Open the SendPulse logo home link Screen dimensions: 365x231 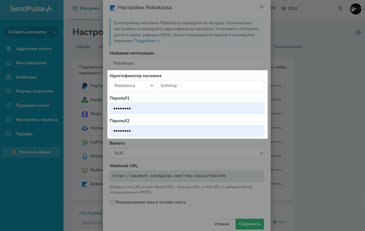click(31, 9)
